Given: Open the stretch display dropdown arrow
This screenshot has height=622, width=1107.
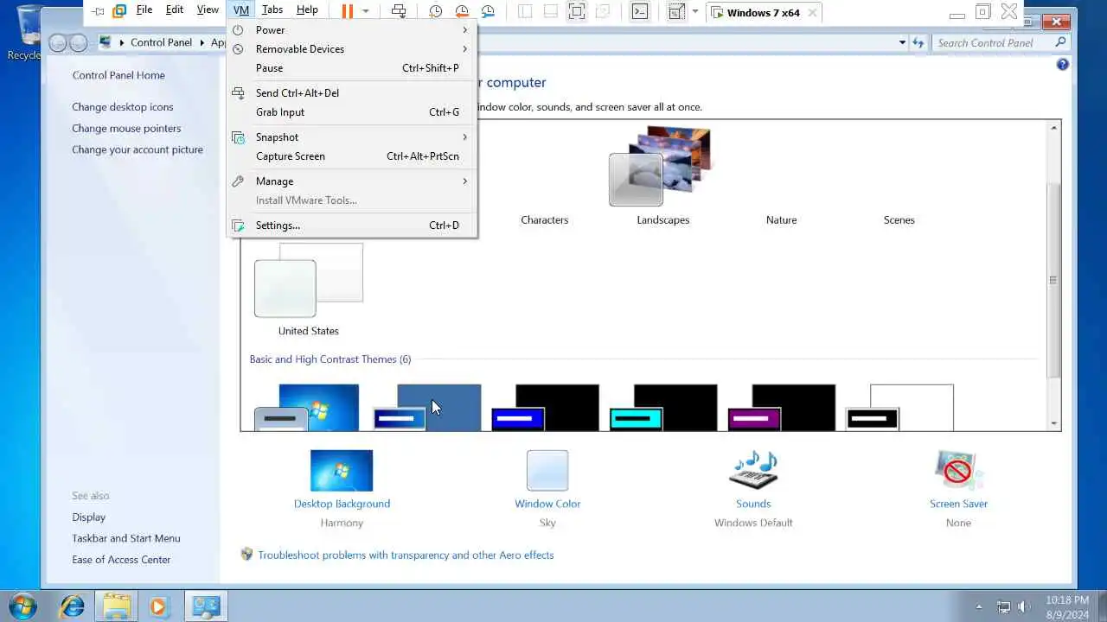Looking at the screenshot, I should pyautogui.click(x=695, y=11).
